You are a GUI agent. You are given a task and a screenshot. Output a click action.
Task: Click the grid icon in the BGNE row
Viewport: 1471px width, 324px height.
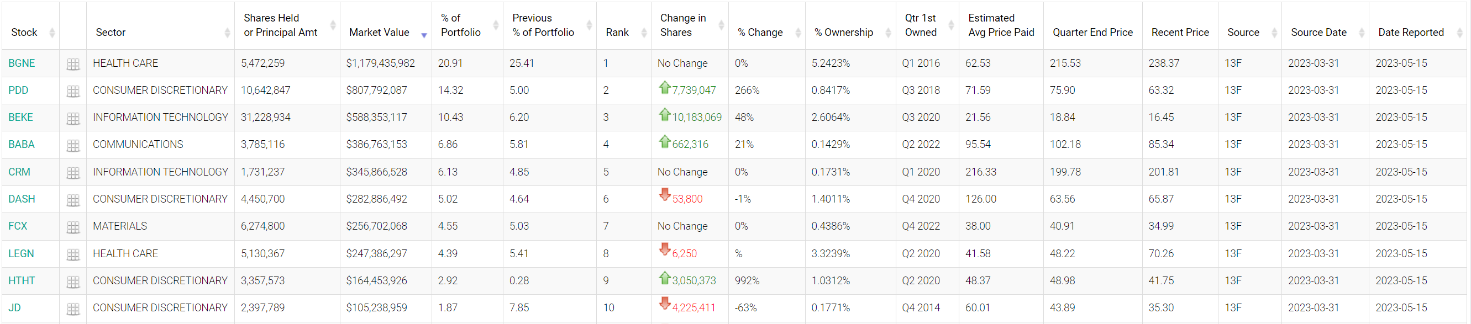click(73, 64)
